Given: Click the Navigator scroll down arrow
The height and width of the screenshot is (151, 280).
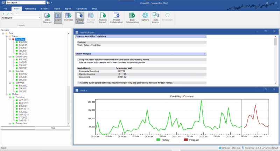Looking at the screenshot, I should coord(69,124).
